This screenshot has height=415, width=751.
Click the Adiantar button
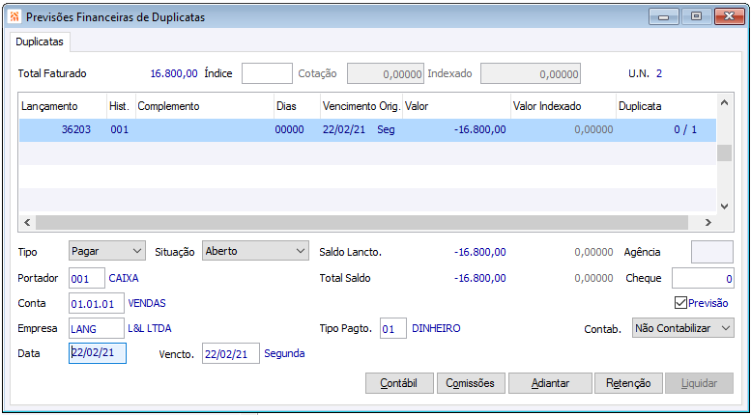click(x=550, y=383)
